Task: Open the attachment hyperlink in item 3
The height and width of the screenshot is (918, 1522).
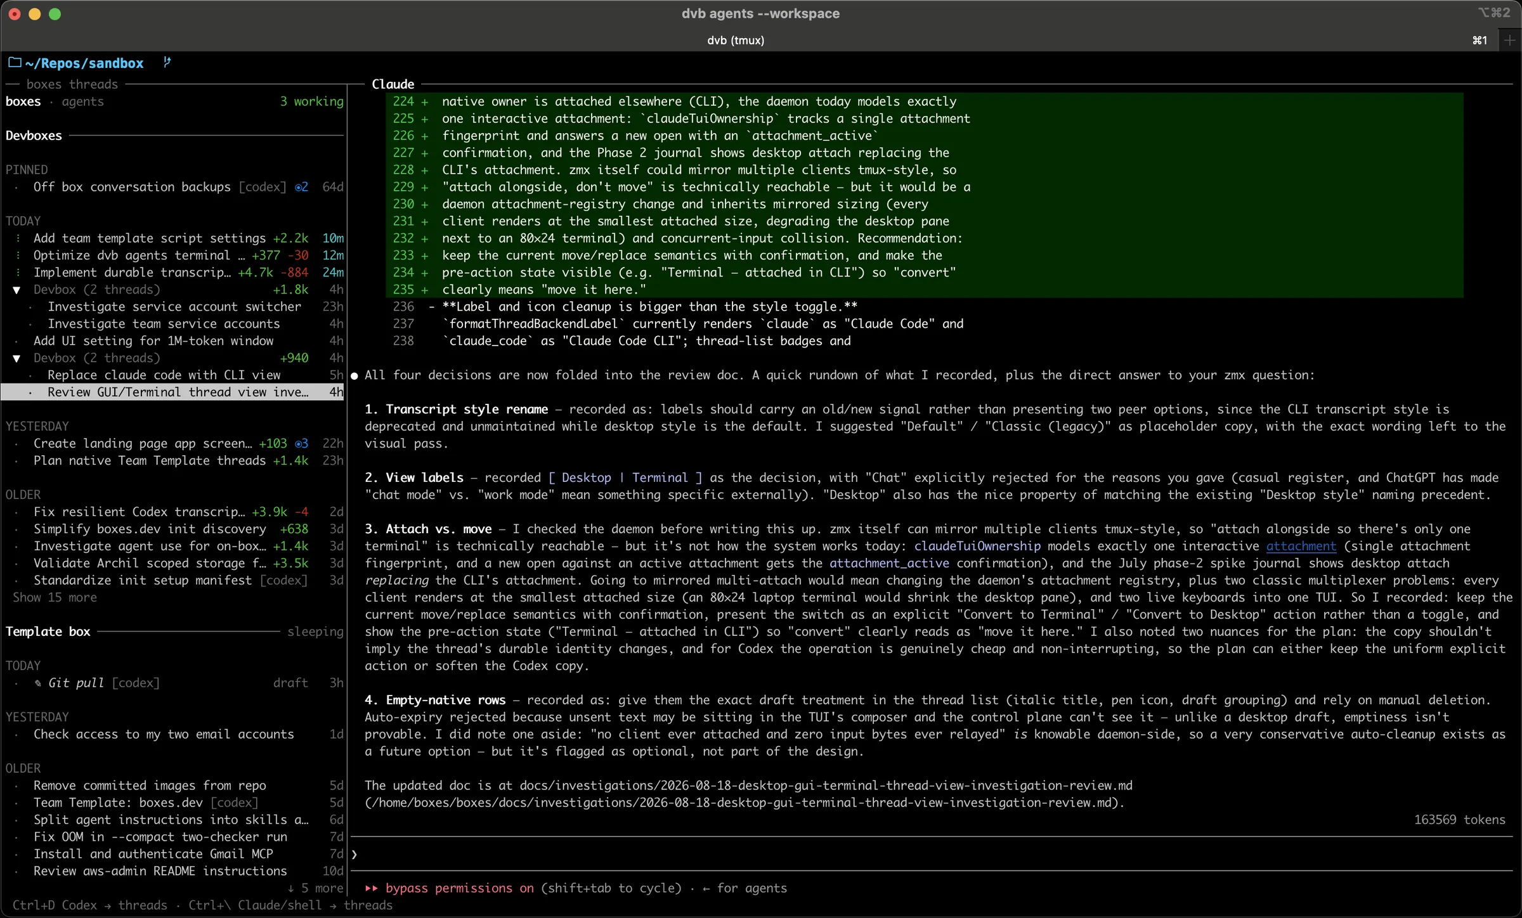Action: pos(1301,546)
